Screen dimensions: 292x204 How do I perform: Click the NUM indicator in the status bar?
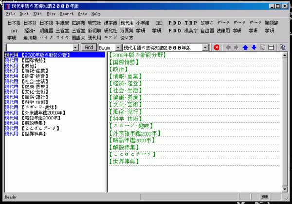point(265,197)
